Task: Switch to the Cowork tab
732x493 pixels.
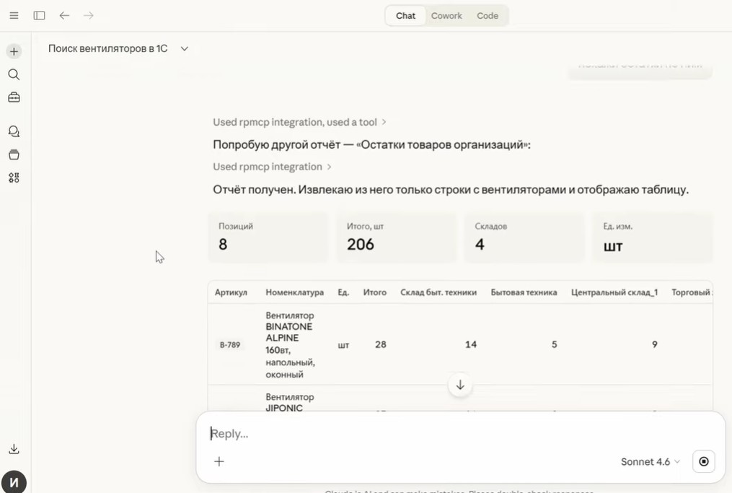Action: (446, 15)
